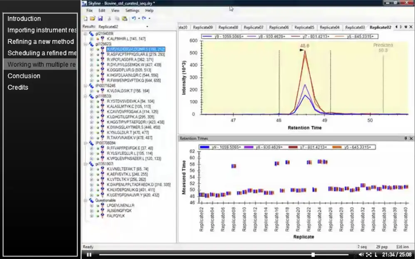Expand the K.VLDALDSIK.T peptide node
The height and width of the screenshot is (259, 415).
92,91
